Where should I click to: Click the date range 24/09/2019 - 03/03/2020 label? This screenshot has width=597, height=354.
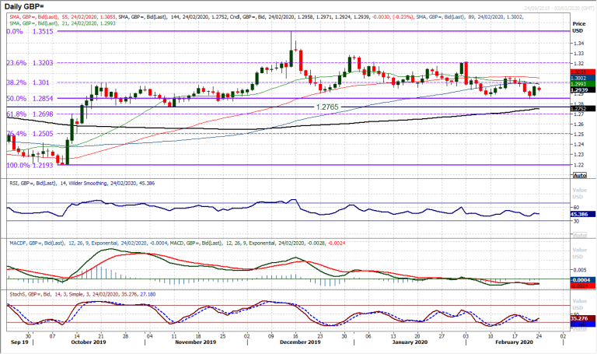pos(560,8)
